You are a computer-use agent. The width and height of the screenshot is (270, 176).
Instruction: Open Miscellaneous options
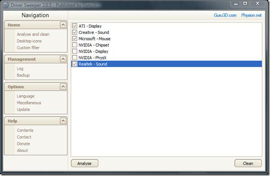click(29, 103)
